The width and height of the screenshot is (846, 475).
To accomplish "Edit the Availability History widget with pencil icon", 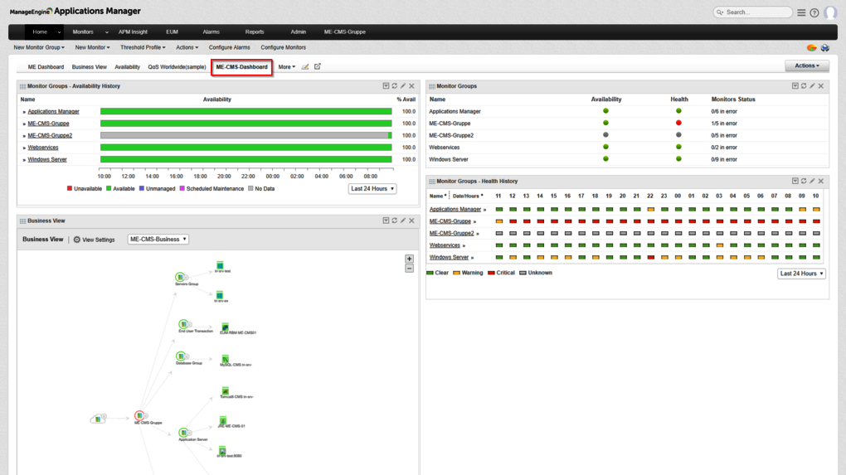I will point(403,85).
